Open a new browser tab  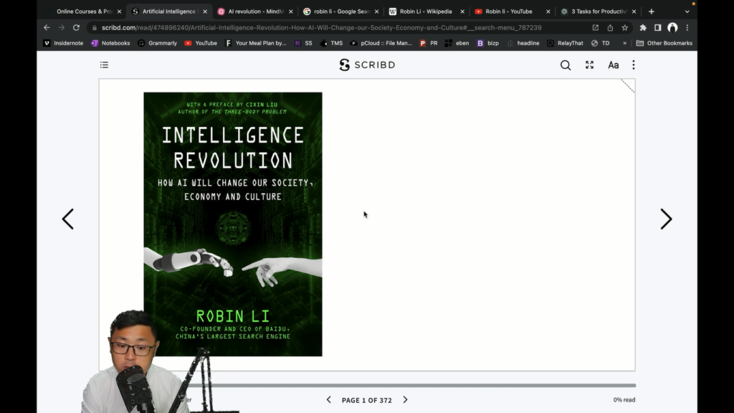(651, 11)
